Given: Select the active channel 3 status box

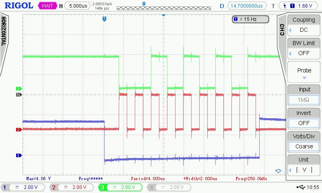Looking at the screenshot, I should [120, 187].
